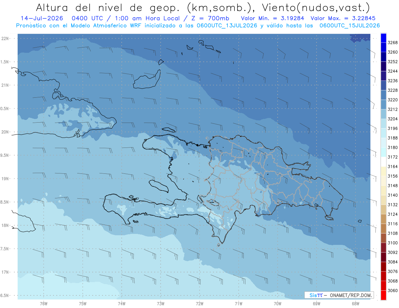Click the colorbar value "3220"

click(393, 100)
